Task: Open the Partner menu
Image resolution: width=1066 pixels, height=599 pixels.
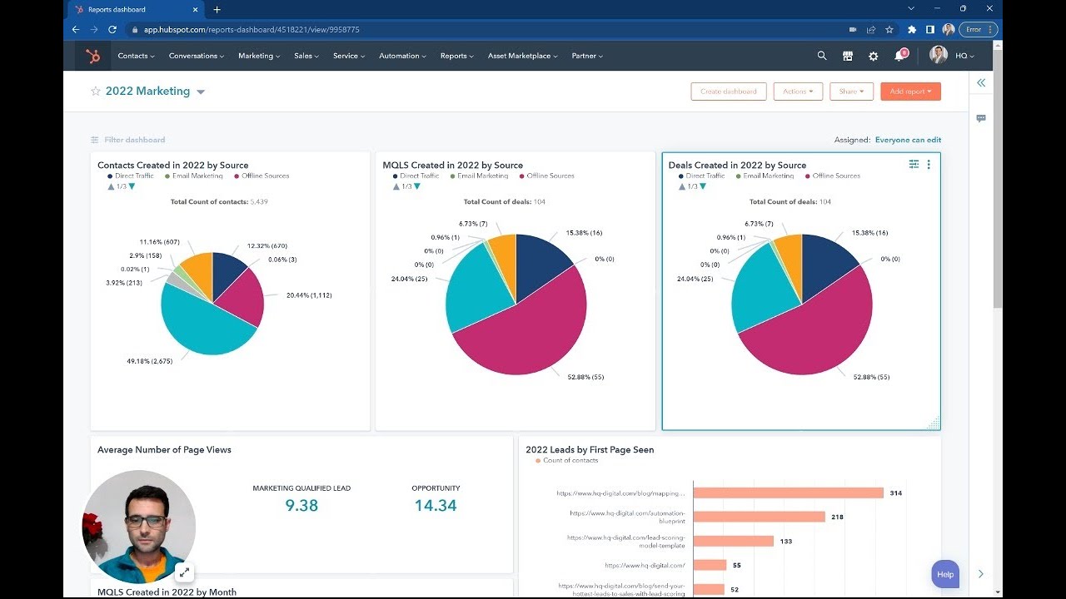Action: pos(587,56)
